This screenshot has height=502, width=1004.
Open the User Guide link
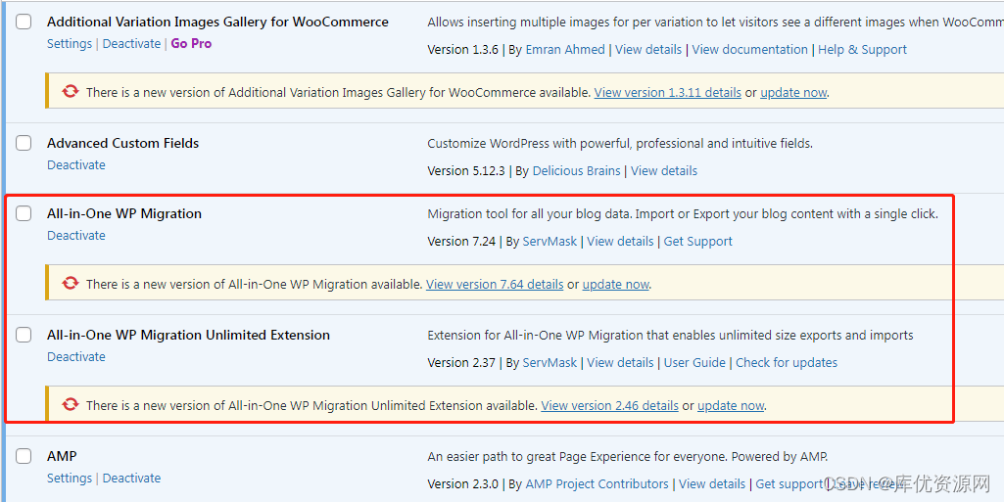click(694, 363)
